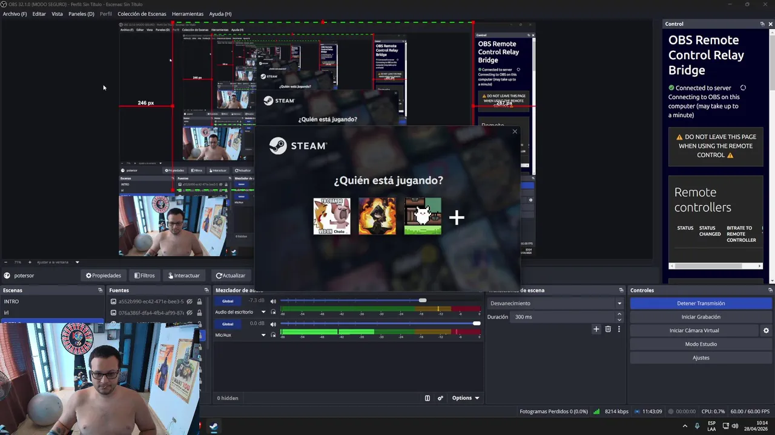Image resolution: width=775 pixels, height=435 pixels.
Task: Float the transiciones de escena panel
Action: click(621, 290)
